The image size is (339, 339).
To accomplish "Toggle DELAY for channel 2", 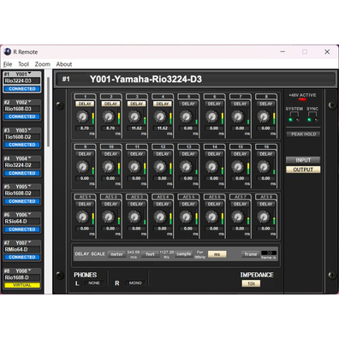I will (110, 104).
